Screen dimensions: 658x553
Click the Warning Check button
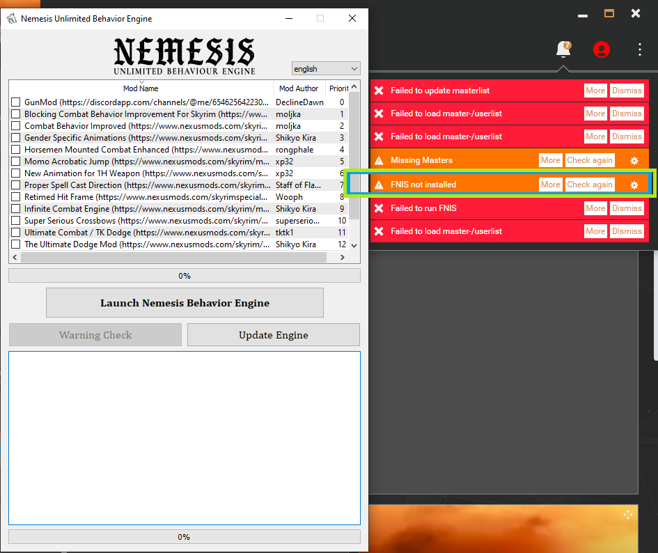click(x=95, y=334)
